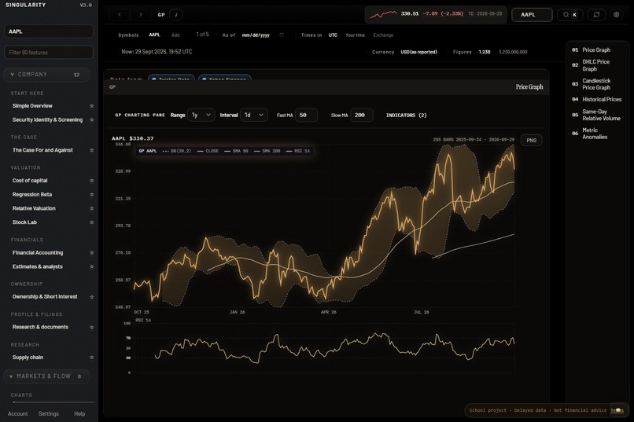The width and height of the screenshot is (634, 422).
Task: Set times to UTC
Action: [x=333, y=35]
